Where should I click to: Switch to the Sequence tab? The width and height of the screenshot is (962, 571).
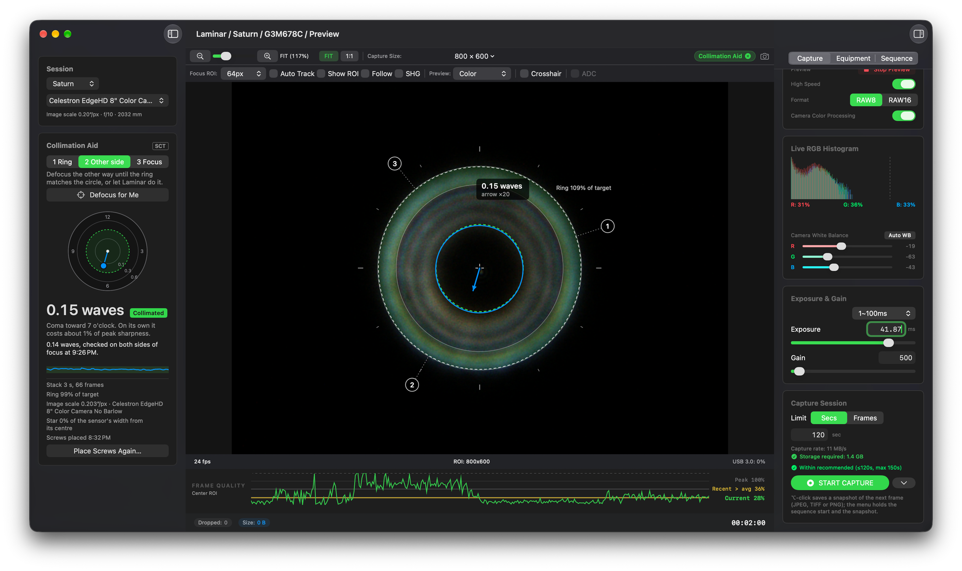[x=897, y=58]
